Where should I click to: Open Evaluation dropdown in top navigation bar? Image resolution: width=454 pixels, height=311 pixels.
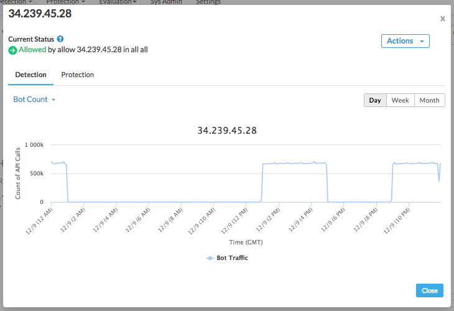(x=118, y=2)
